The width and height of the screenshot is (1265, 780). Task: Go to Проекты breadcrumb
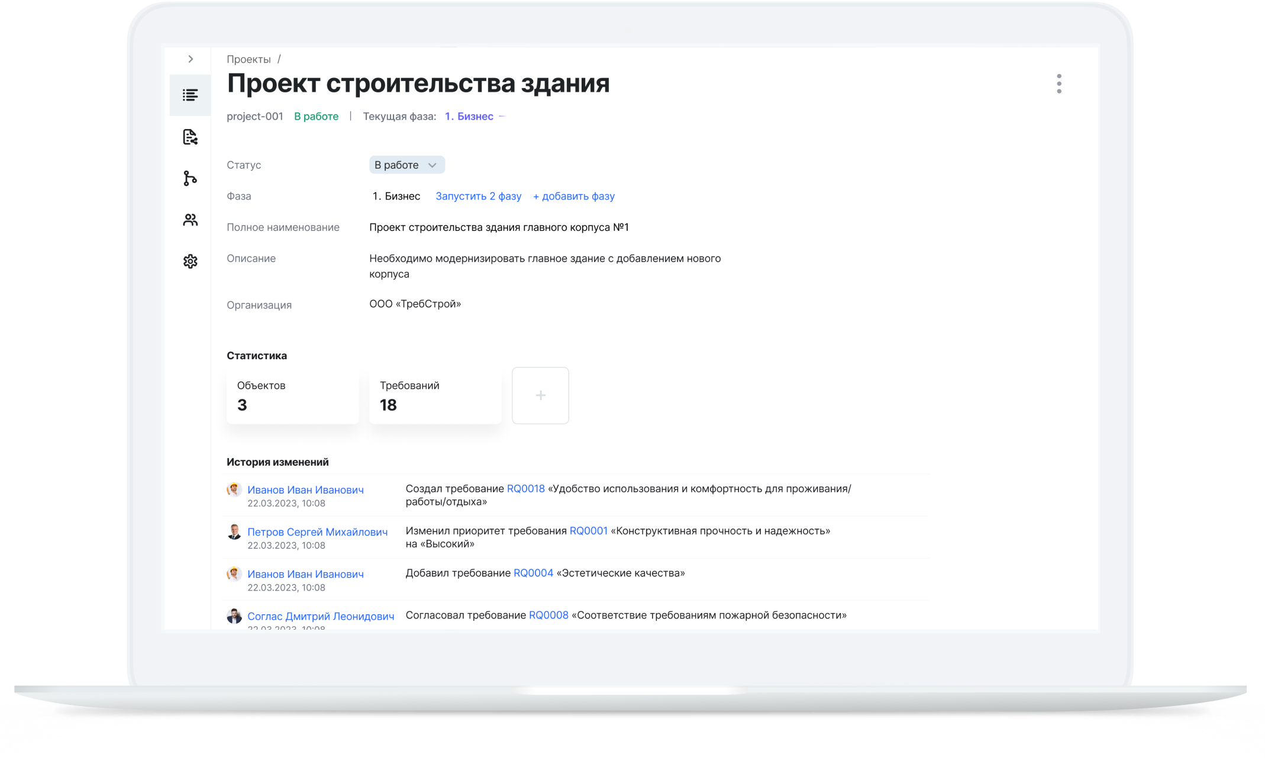tap(249, 59)
